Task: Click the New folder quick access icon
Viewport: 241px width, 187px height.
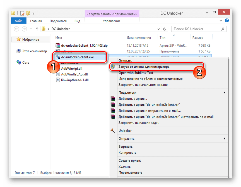Action: point(28,13)
